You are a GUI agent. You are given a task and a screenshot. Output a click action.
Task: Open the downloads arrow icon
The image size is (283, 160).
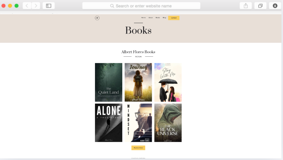[x=275, y=6]
